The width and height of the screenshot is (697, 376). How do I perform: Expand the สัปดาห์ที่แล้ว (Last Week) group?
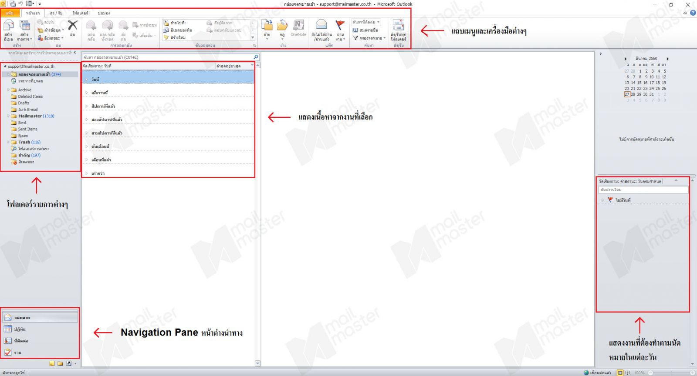tap(87, 106)
